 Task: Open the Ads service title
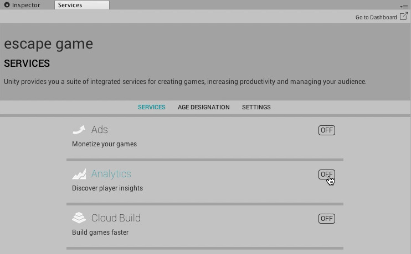[x=100, y=130]
